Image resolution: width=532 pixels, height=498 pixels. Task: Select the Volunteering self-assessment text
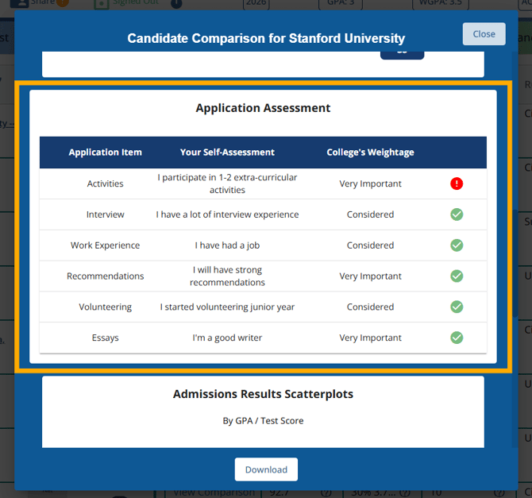pyautogui.click(x=227, y=307)
